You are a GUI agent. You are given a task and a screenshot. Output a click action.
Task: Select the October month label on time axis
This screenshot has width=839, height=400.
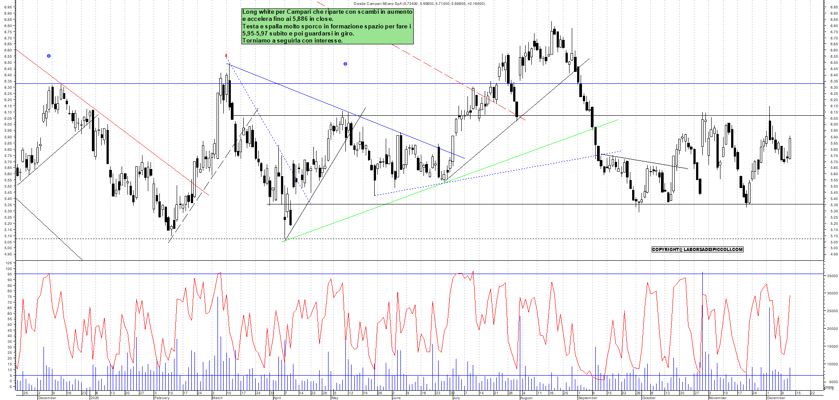649,398
